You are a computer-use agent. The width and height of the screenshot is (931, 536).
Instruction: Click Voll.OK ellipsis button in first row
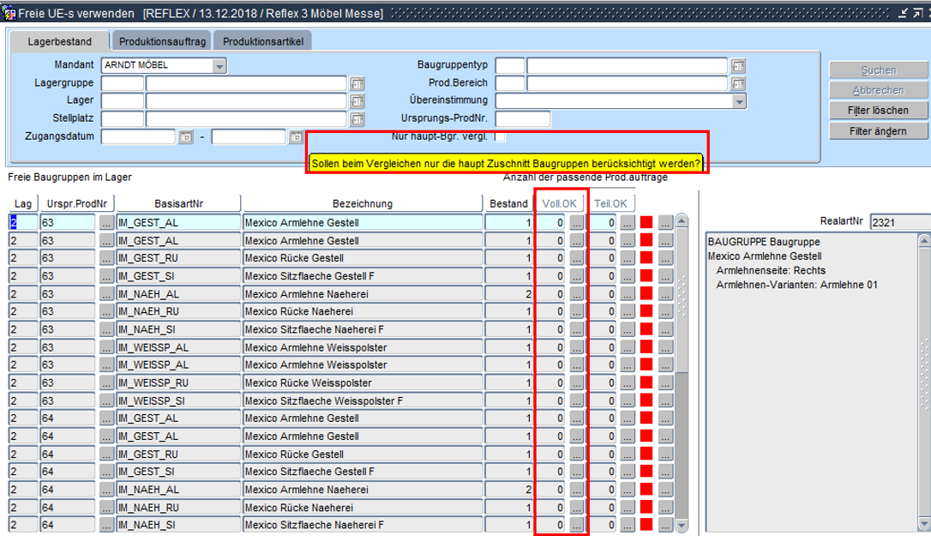(x=577, y=222)
